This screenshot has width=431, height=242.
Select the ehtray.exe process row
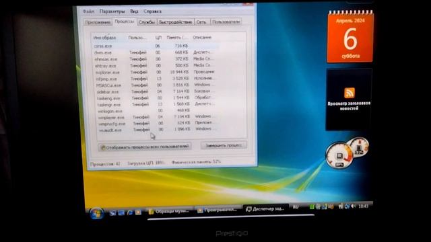pos(156,66)
